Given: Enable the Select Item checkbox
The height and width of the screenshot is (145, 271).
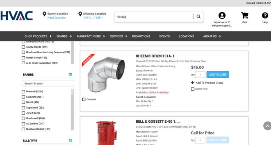Looking at the screenshot, I should click(x=193, y=89).
